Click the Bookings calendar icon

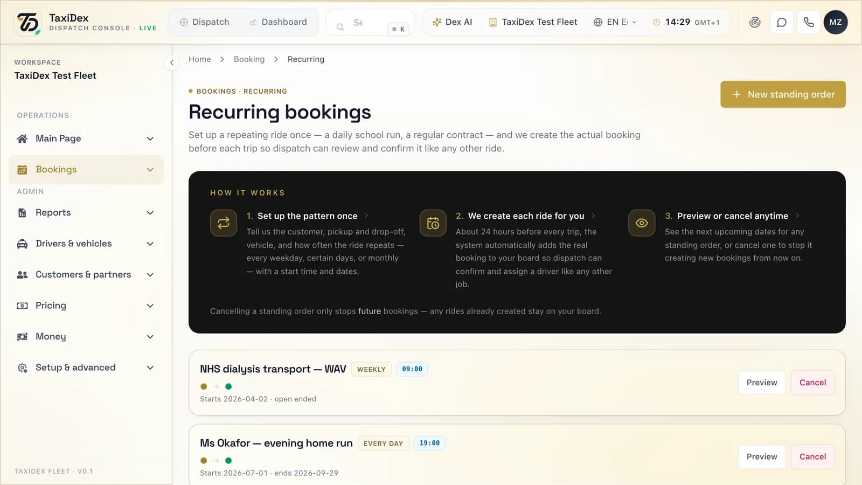click(22, 170)
